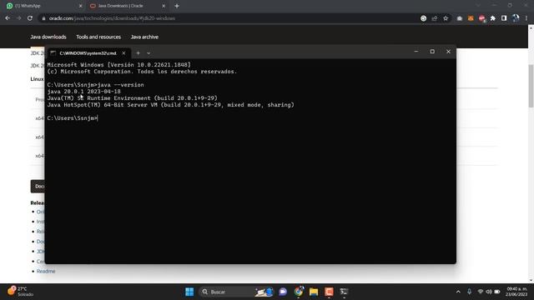
Task: Click the page vertical scrollbar
Action: 531,85
